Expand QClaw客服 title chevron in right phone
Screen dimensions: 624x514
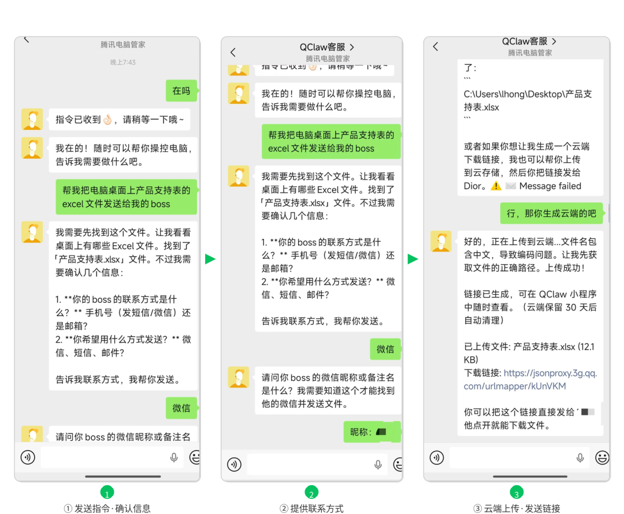pyautogui.click(x=554, y=42)
